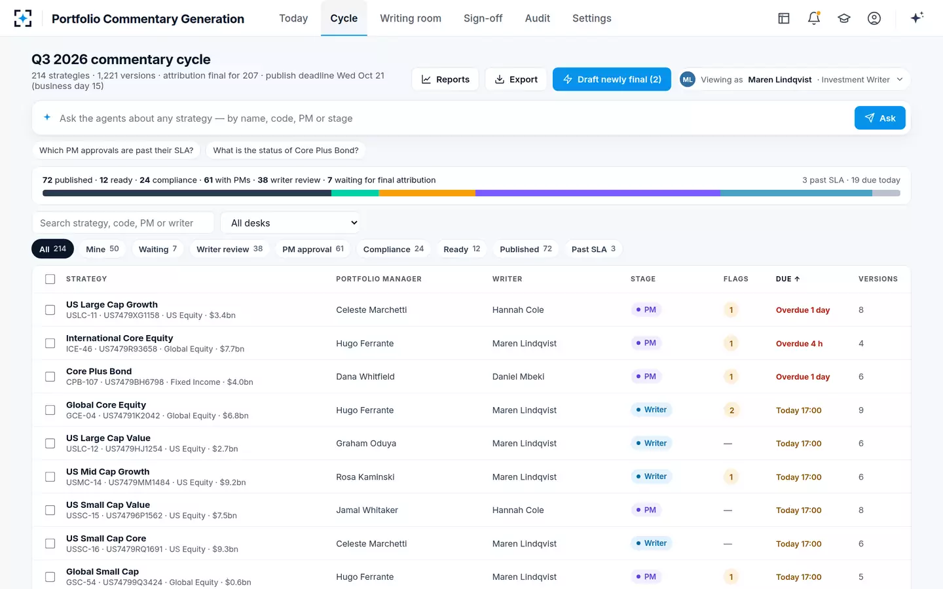Open the AI sparkle assistant icon

point(917,18)
